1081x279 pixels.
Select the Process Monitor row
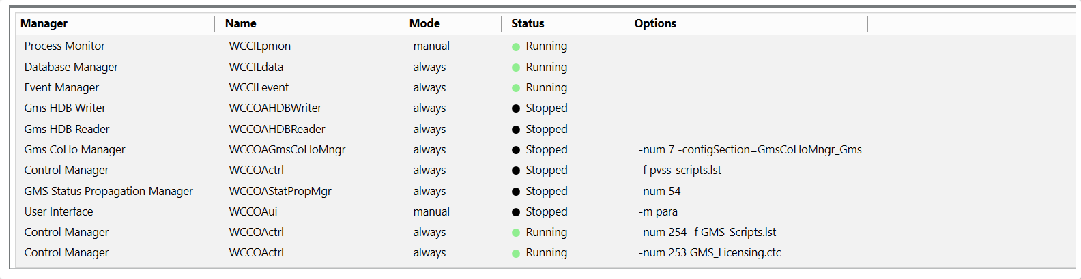65,46
